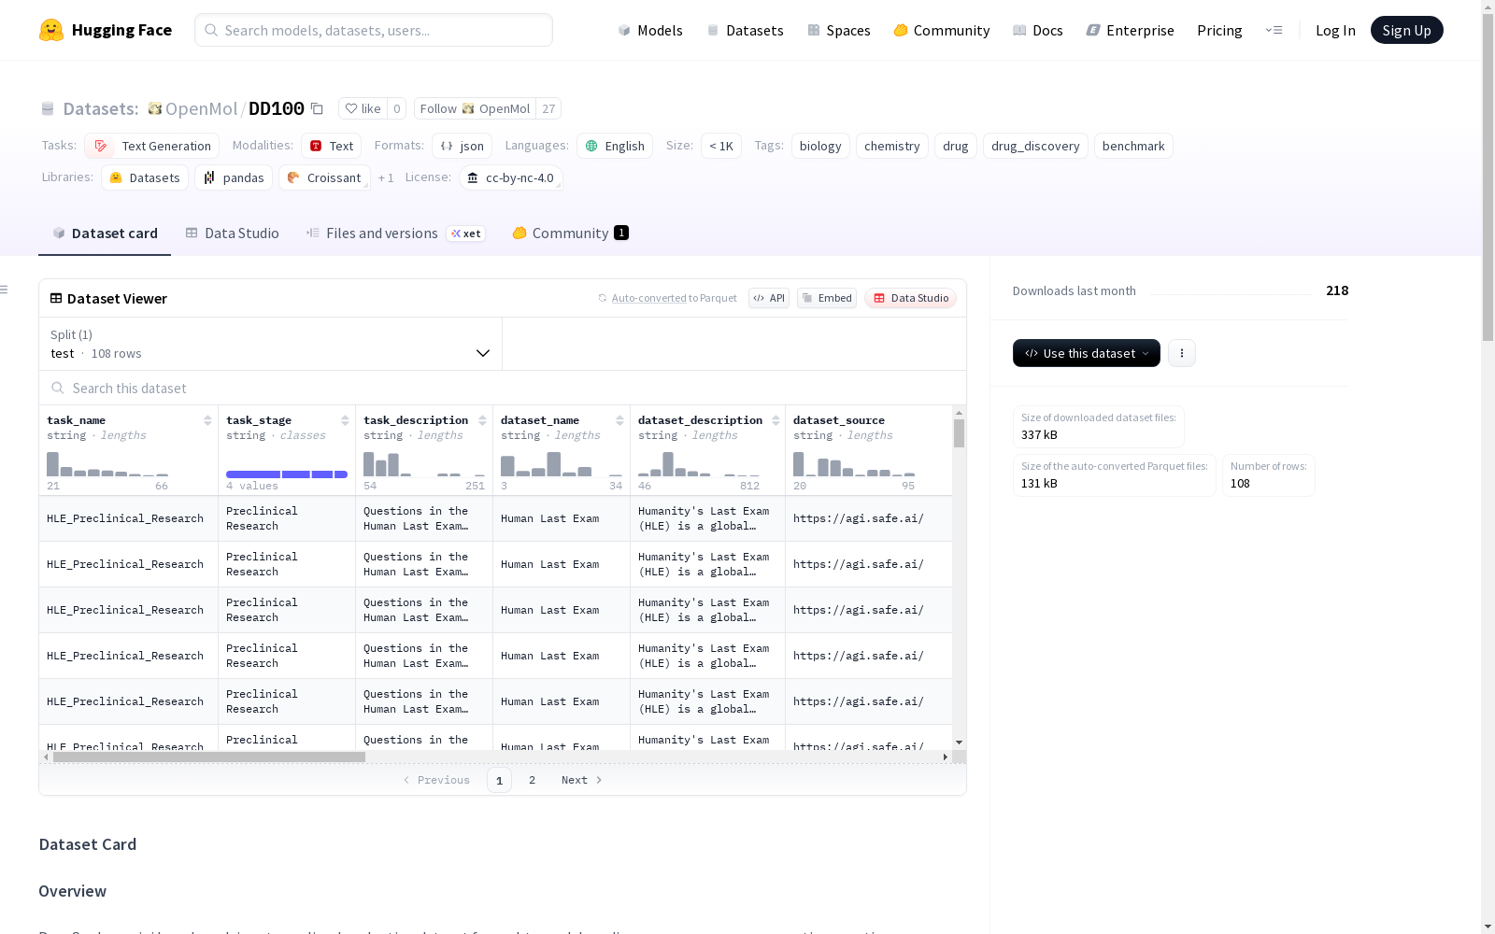Go to Models in top navigation

[x=650, y=30]
